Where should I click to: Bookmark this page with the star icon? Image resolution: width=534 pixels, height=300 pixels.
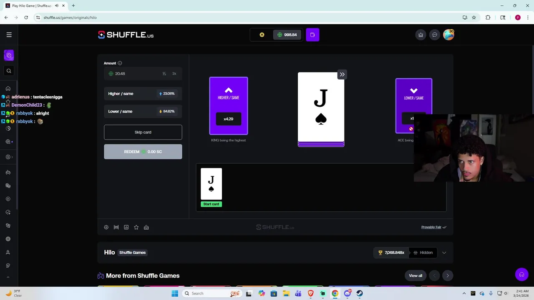point(474,17)
